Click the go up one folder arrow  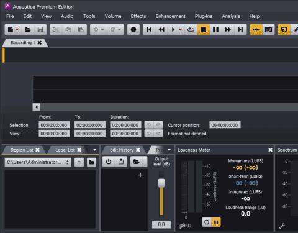coord(79,162)
